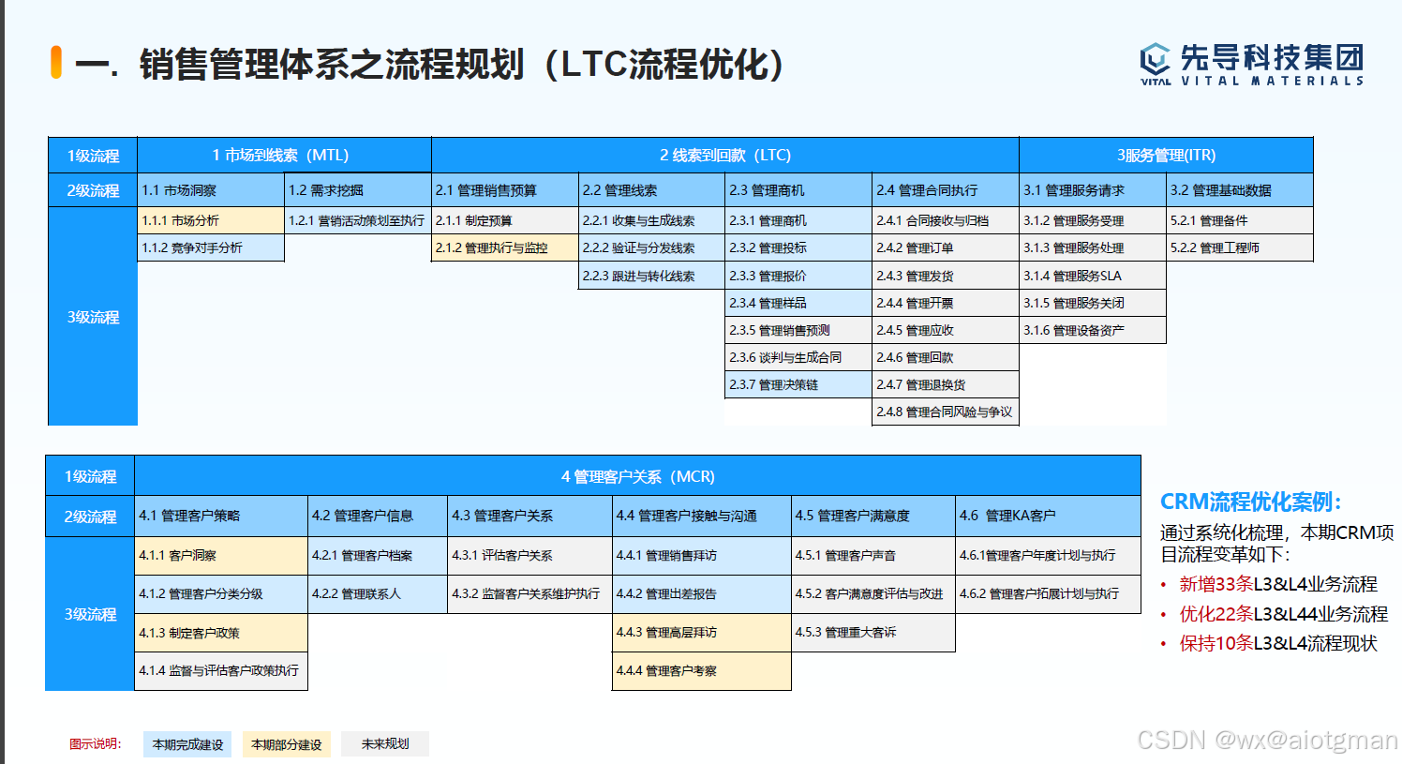The width and height of the screenshot is (1402, 764).
Task: Select cell 4.2 管理客户信息
Action: point(378,516)
